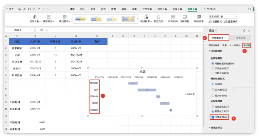The height and width of the screenshot is (139, 259).
Task: Click the cloud sync icon
Action: (x=249, y=9)
